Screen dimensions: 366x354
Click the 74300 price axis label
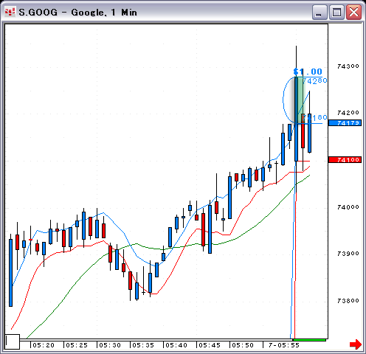point(348,66)
